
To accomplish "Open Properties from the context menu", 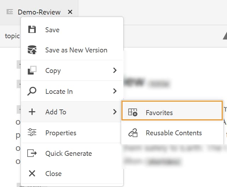I will point(61,133).
